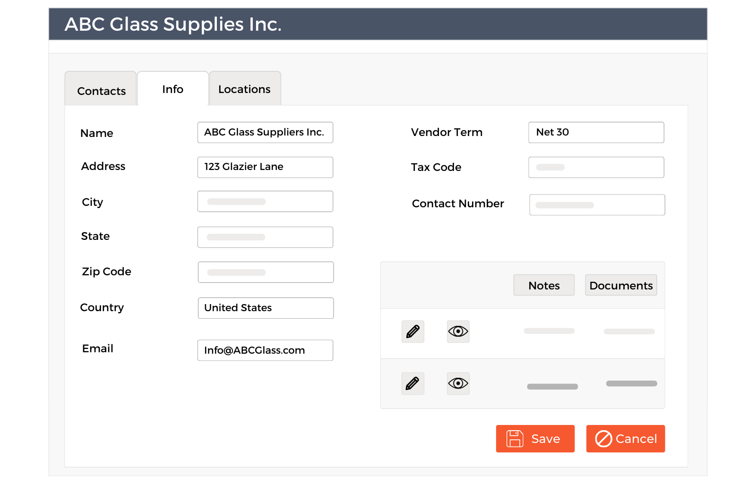Screen dimensions: 756x484
Task: Click the floppy disk icon on Save
Action: coord(515,439)
